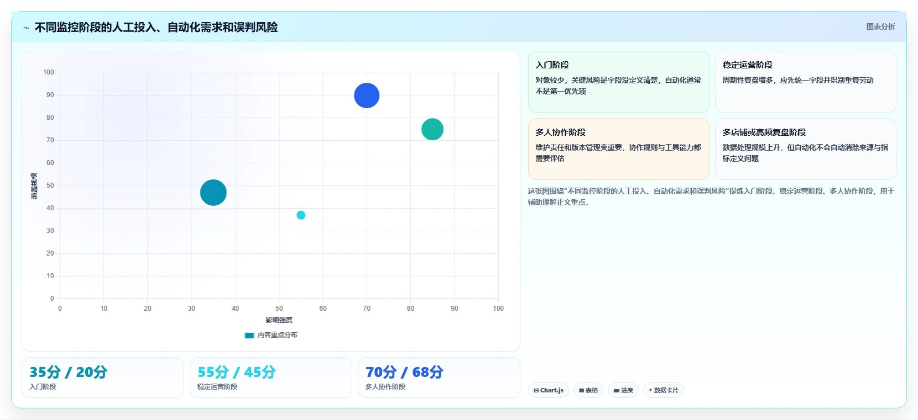Viewport: 918px width, 420px height.
Task: Click the x-axis tick label 50
Action: (x=279, y=309)
